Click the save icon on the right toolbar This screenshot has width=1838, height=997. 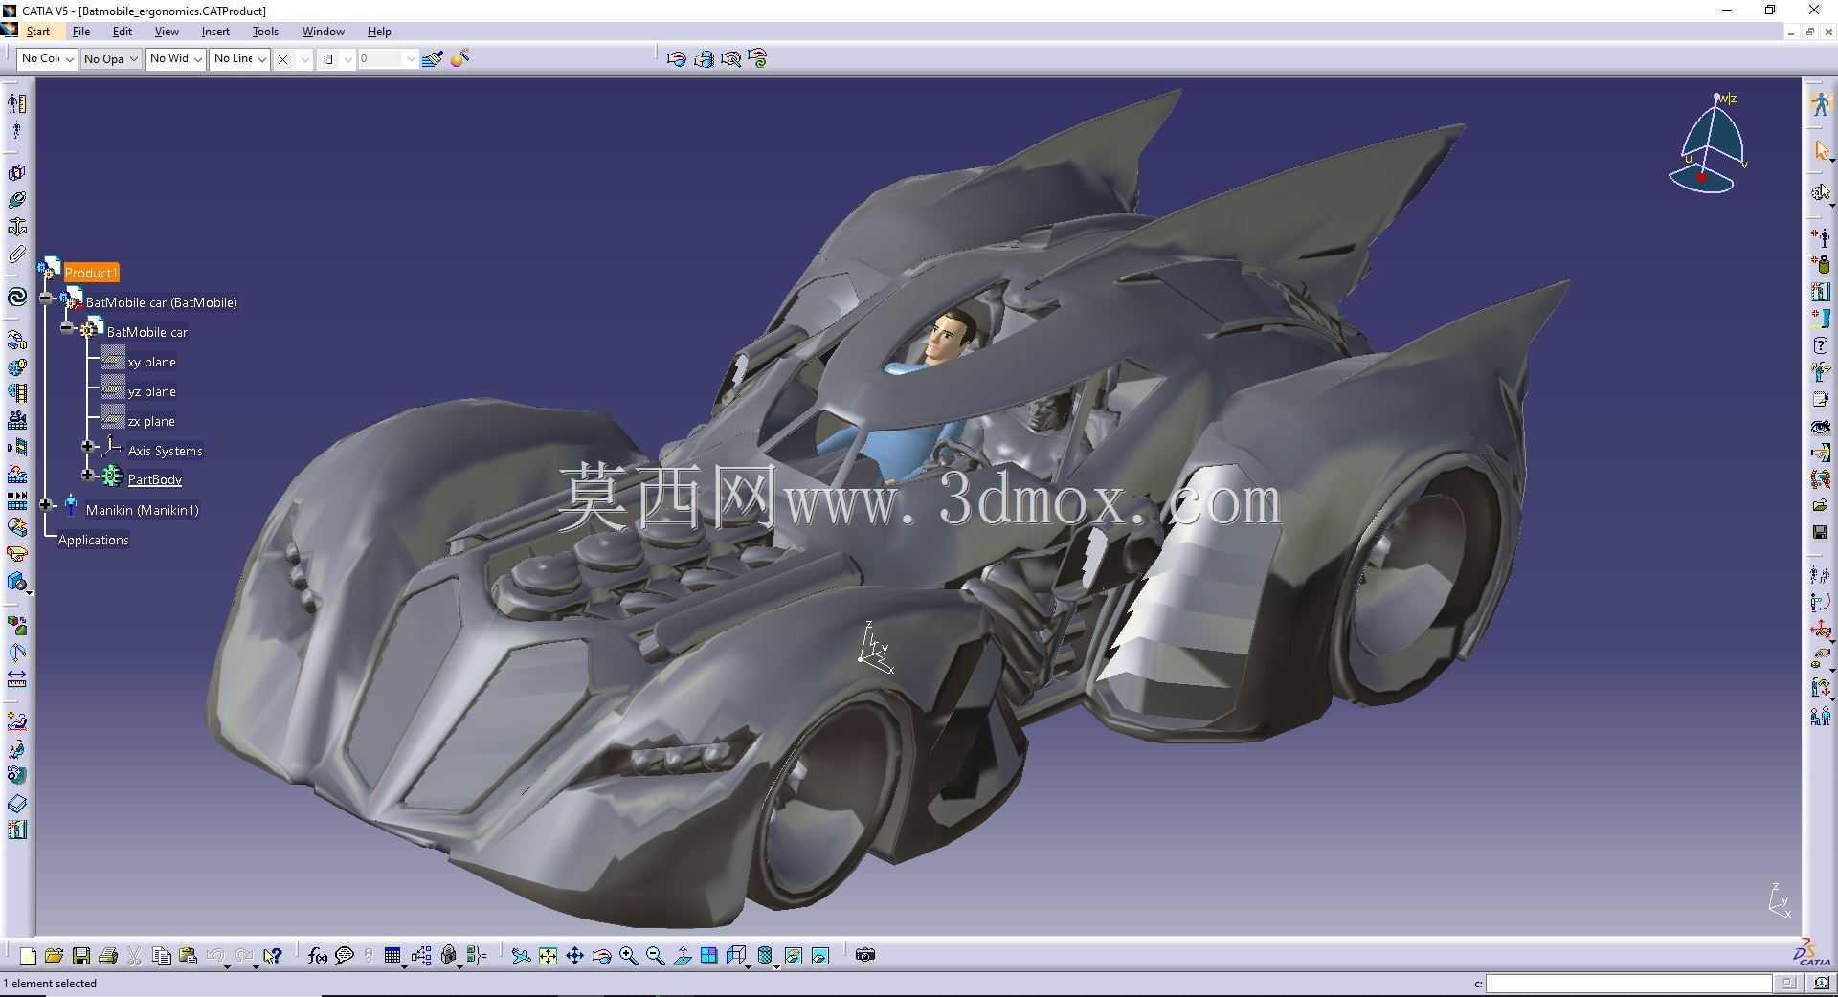tap(1820, 532)
